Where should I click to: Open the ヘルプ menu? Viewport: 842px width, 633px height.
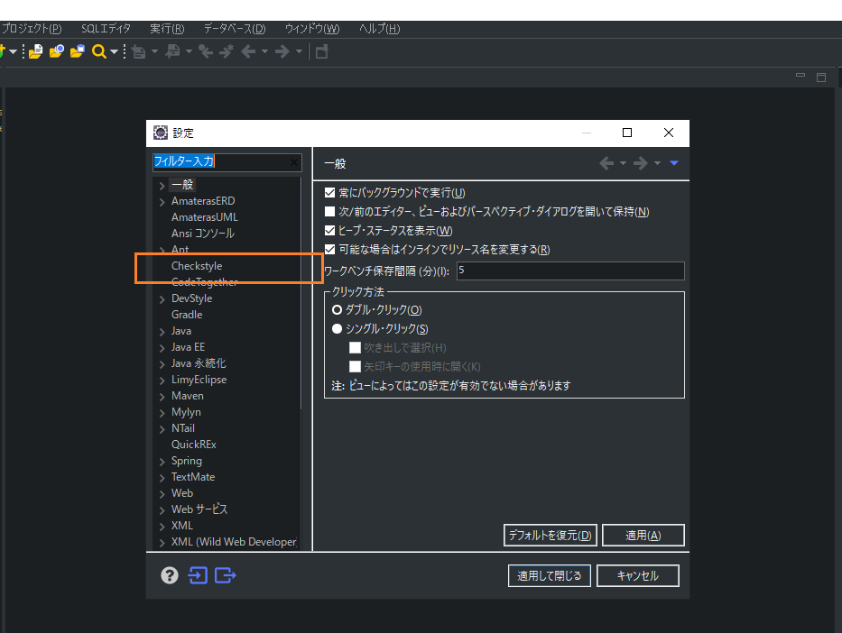380,29
